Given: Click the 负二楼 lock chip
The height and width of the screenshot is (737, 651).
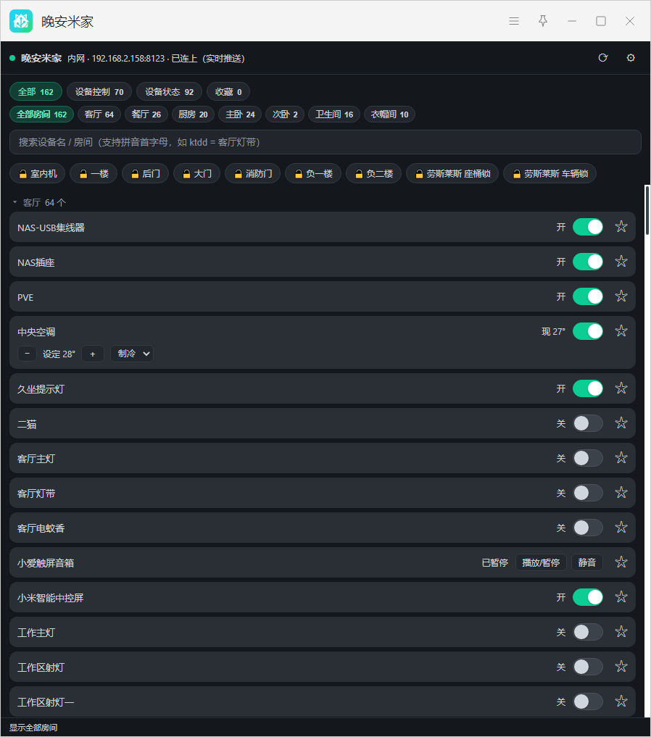Looking at the screenshot, I should coord(373,173).
